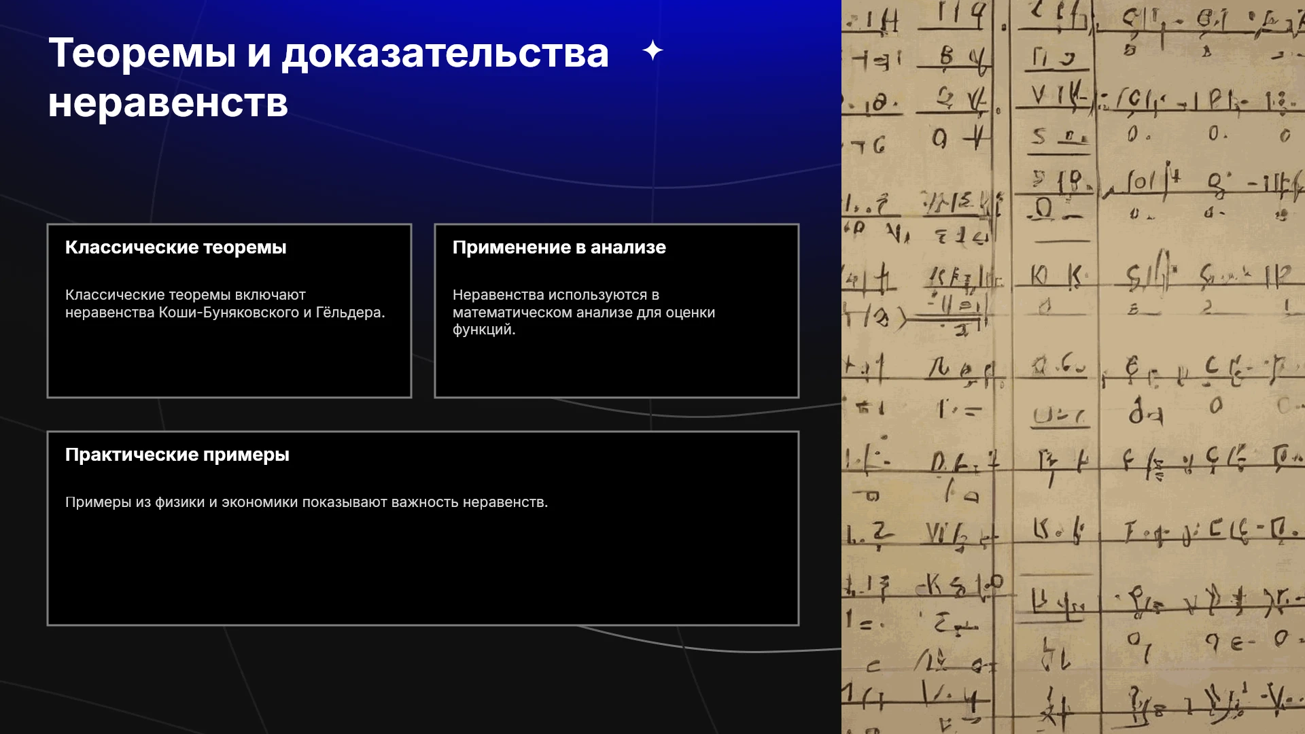The height and width of the screenshot is (734, 1305).
Task: Select the slide title 'Теоремы и доказательства неравенств'
Action: click(x=328, y=77)
